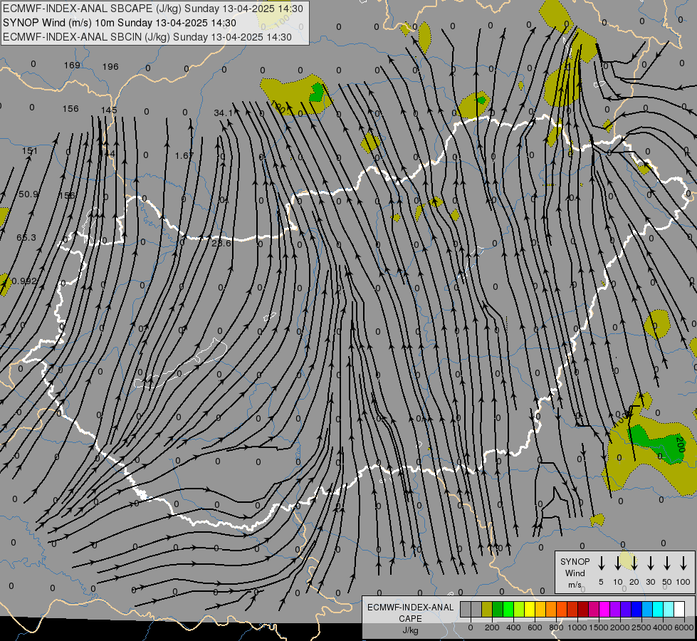Click the 10 m/s wind arrow in legend

point(617,563)
